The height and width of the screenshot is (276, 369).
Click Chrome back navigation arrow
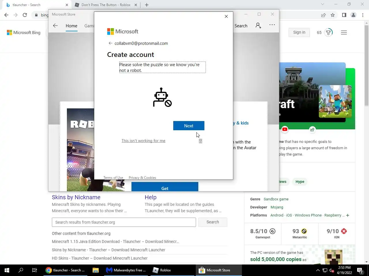point(6,15)
